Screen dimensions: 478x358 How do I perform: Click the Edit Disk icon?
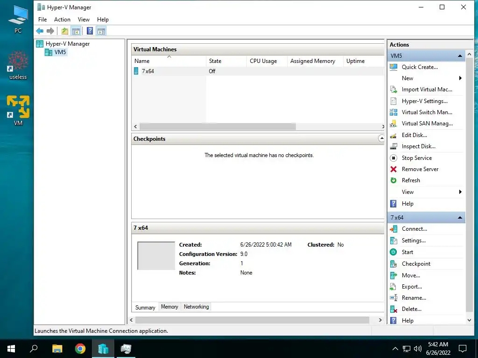[x=394, y=135]
